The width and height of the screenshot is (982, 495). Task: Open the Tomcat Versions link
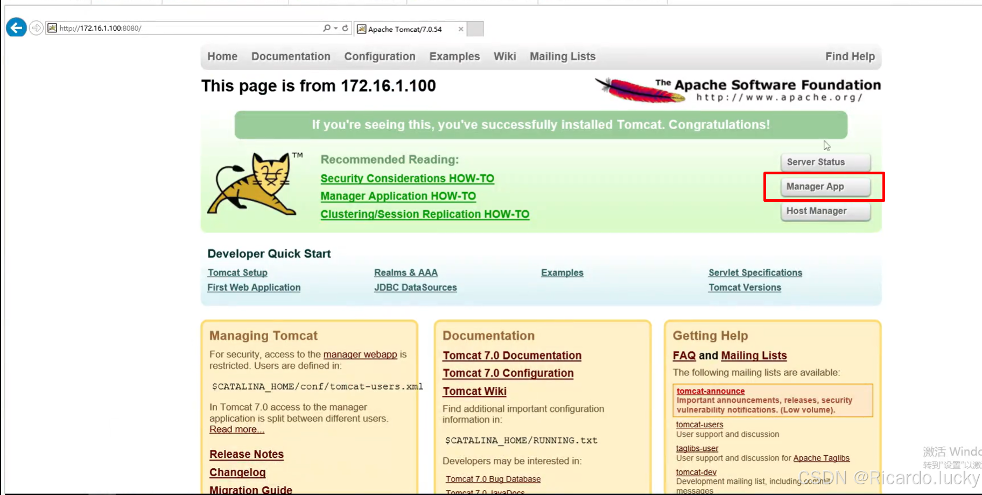[745, 287]
